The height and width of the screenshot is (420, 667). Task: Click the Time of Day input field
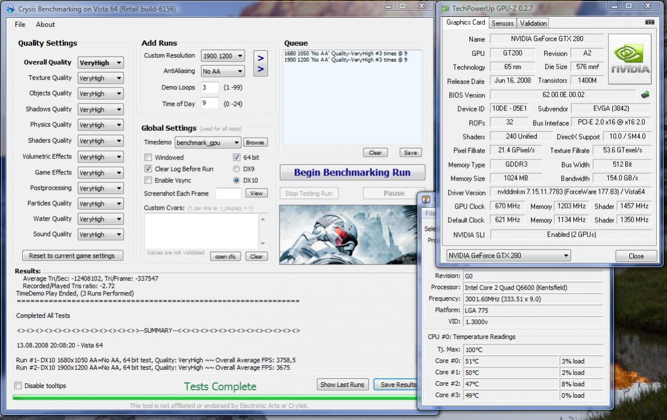[x=210, y=103]
